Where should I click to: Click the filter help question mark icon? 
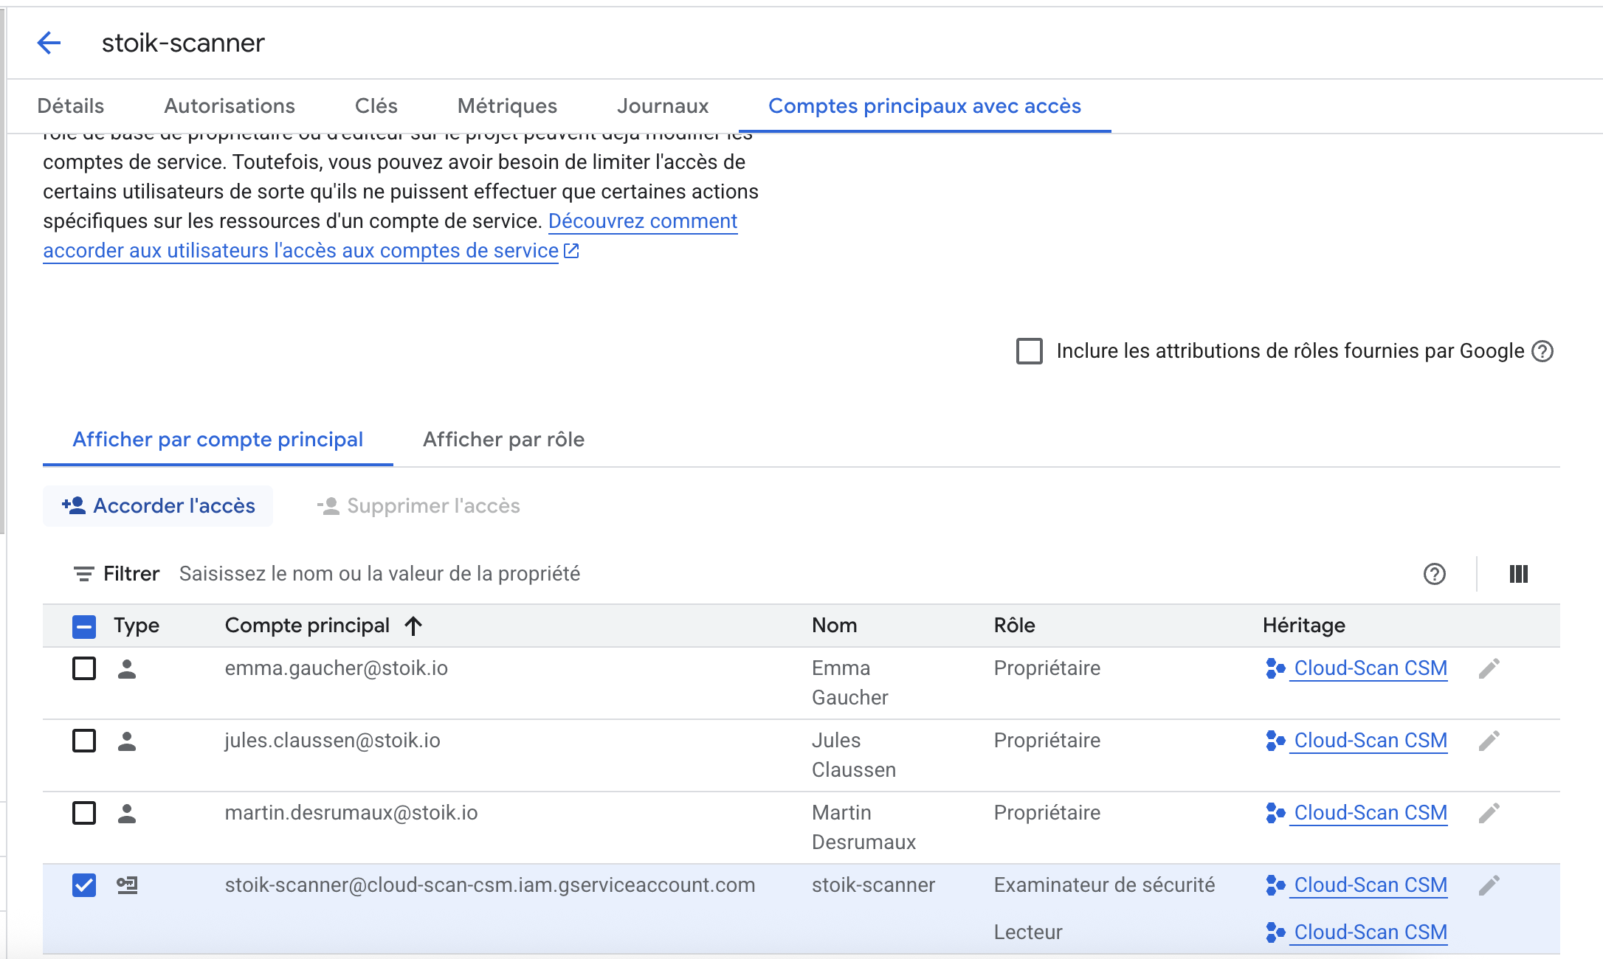coord(1434,574)
